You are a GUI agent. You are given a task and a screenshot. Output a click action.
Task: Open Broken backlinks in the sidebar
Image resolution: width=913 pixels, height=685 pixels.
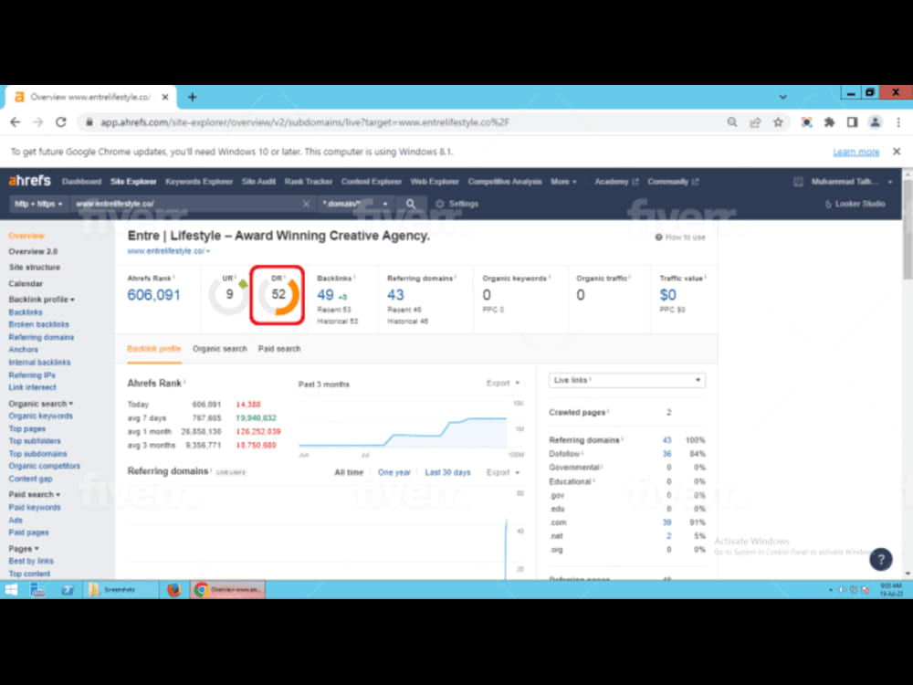click(39, 324)
